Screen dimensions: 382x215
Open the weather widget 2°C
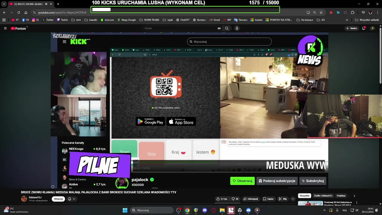[x=16, y=210]
